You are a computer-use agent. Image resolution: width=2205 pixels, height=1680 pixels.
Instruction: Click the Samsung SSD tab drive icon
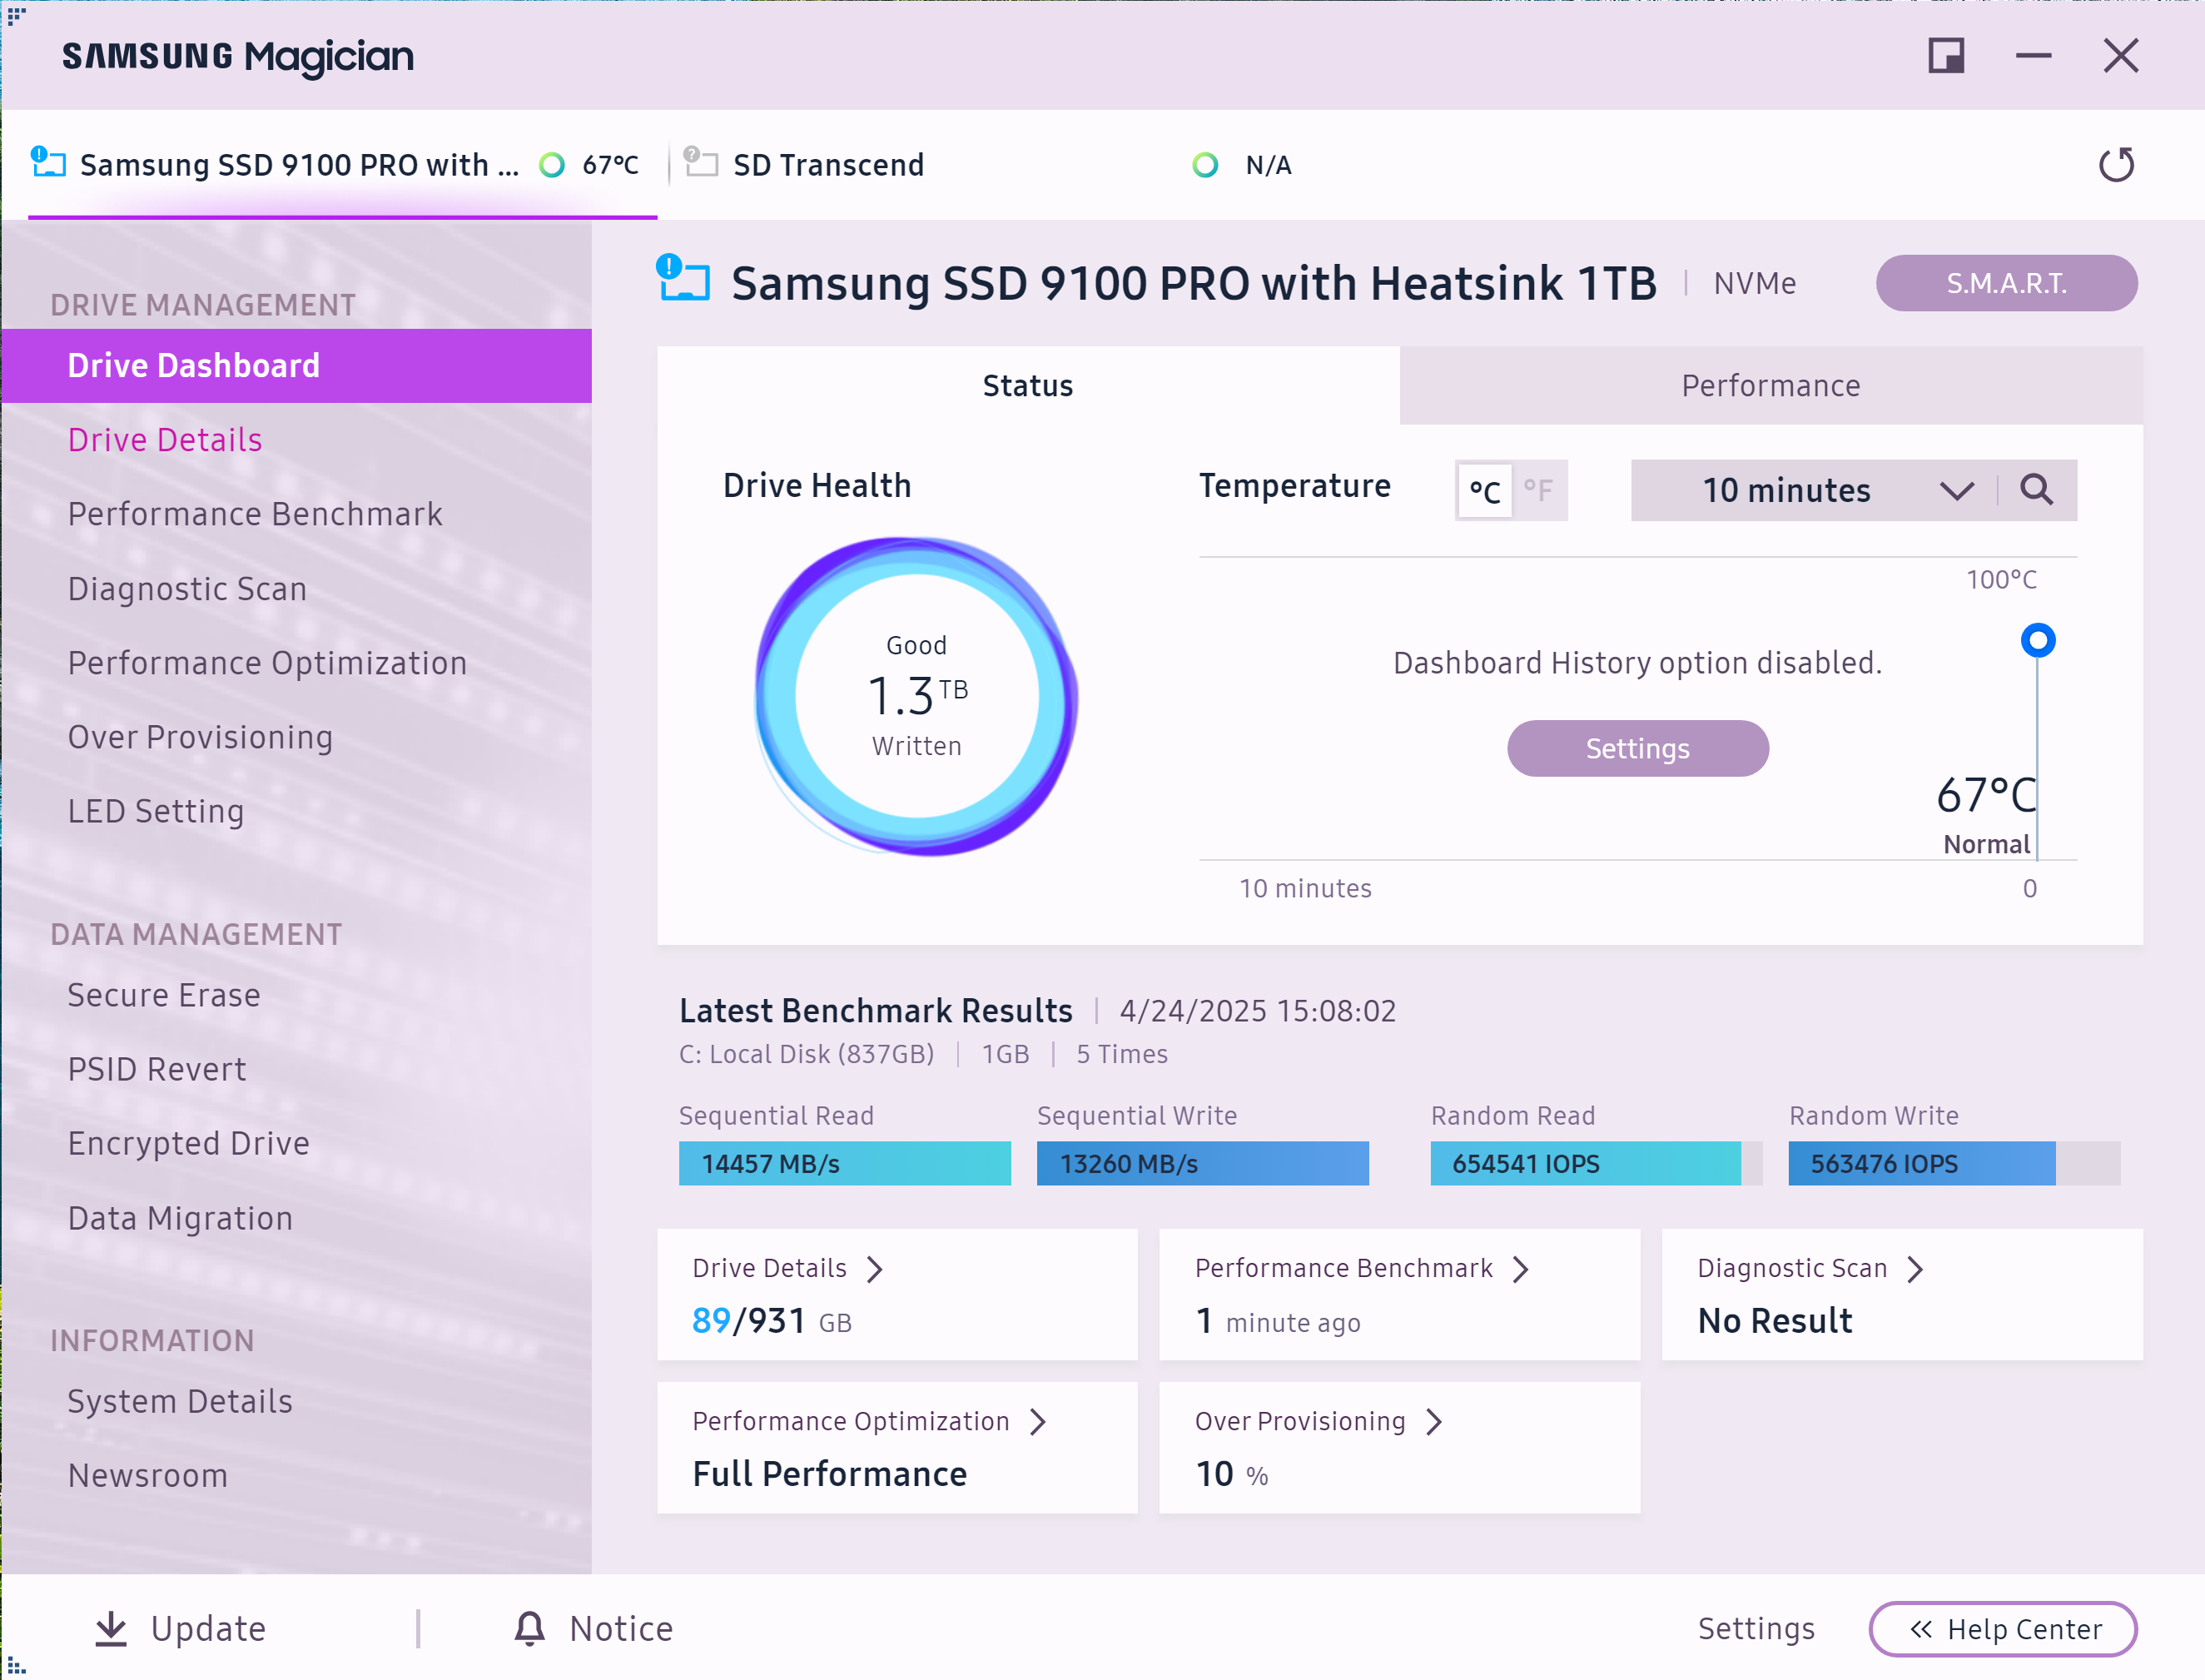(48, 162)
